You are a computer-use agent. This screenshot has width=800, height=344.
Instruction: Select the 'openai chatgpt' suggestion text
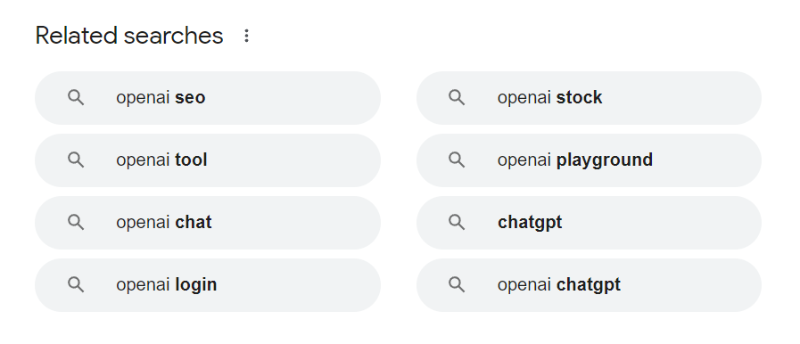[x=559, y=285]
